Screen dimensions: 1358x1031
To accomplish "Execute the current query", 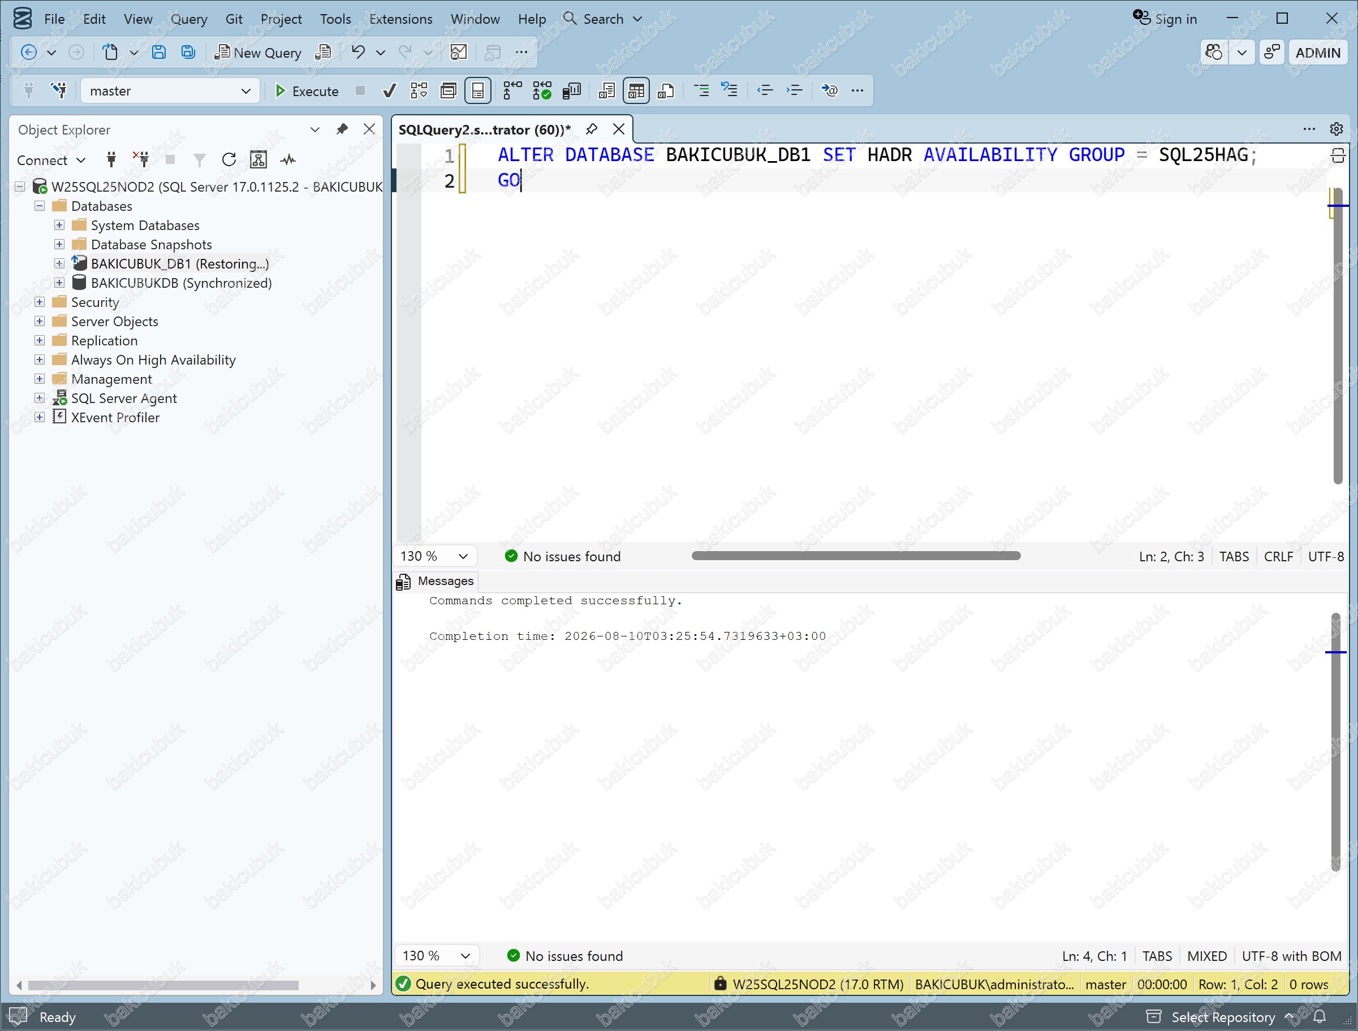I will coord(307,91).
